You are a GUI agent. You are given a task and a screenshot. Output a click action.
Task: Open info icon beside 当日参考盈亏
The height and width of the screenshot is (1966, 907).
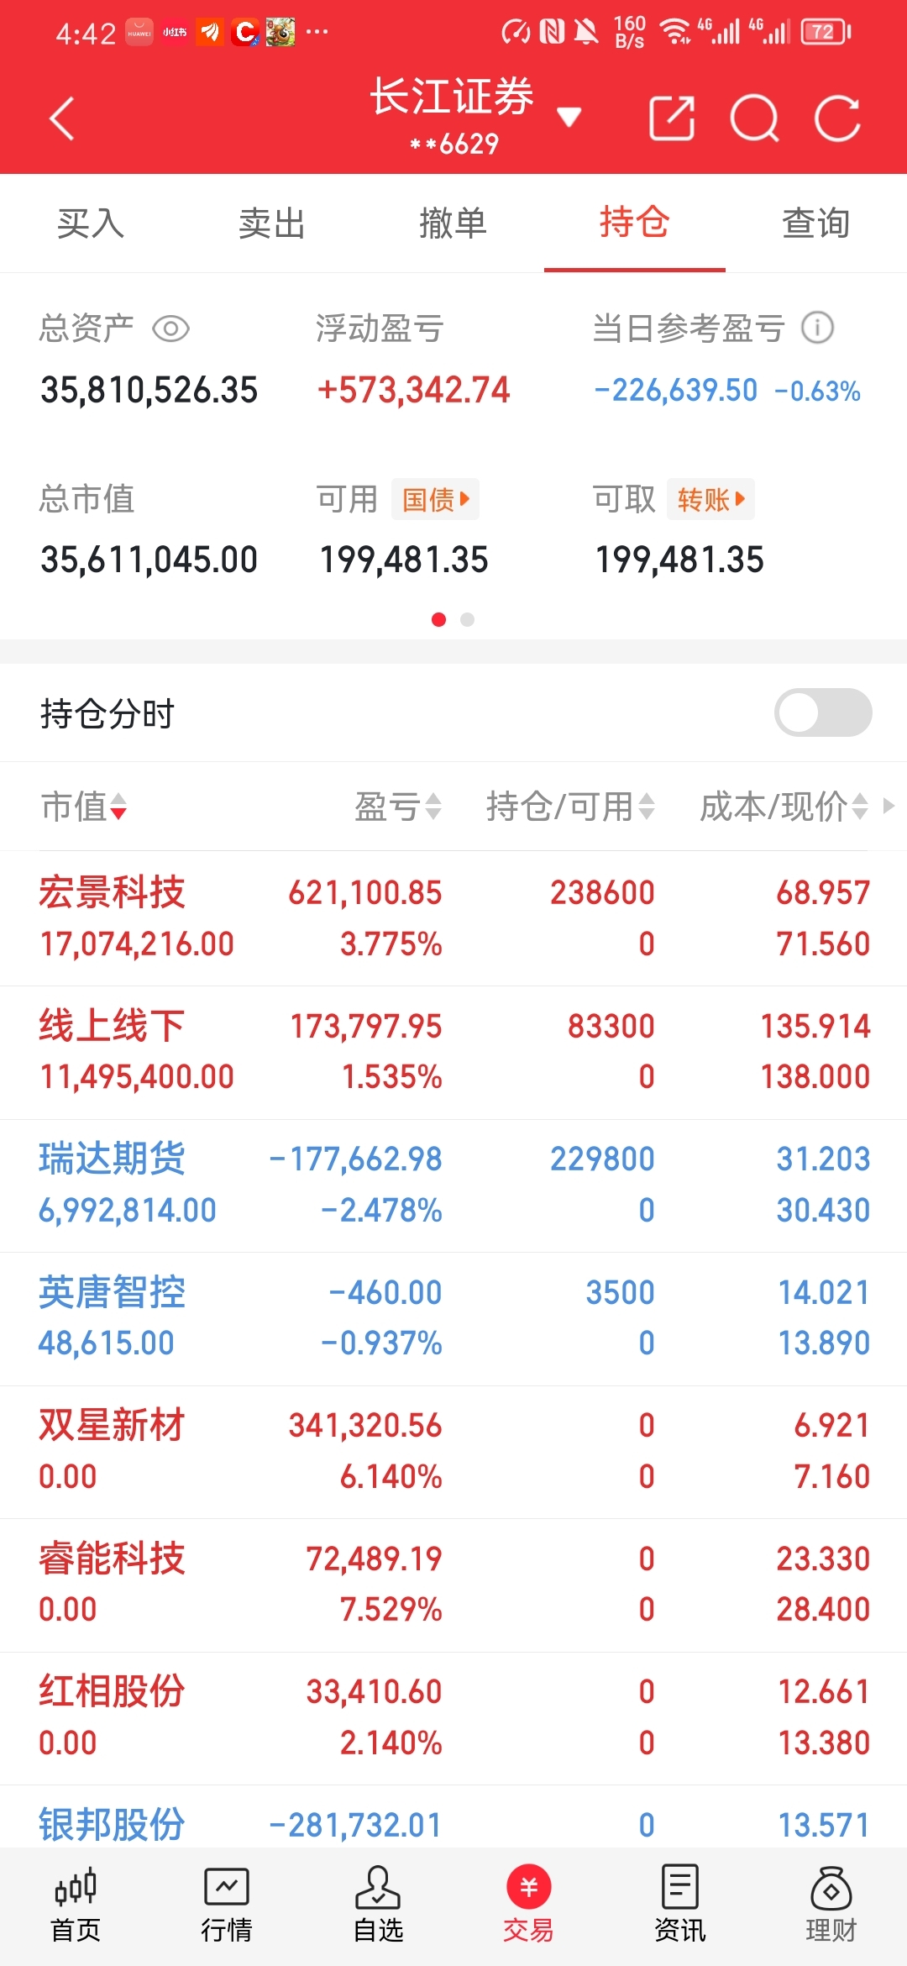tap(817, 328)
